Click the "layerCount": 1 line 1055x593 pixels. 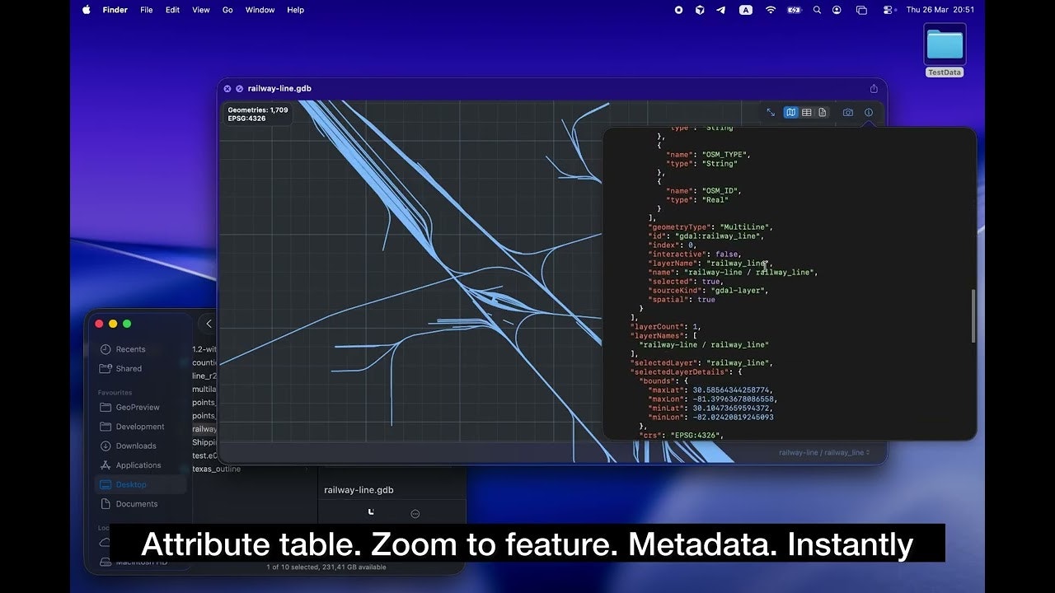click(x=665, y=326)
